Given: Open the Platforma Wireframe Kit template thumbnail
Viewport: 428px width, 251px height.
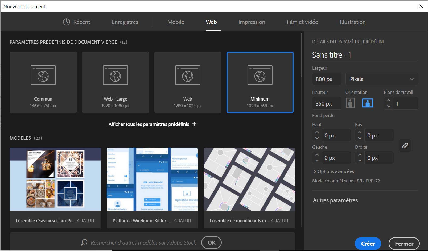Looking at the screenshot, I should [152, 179].
